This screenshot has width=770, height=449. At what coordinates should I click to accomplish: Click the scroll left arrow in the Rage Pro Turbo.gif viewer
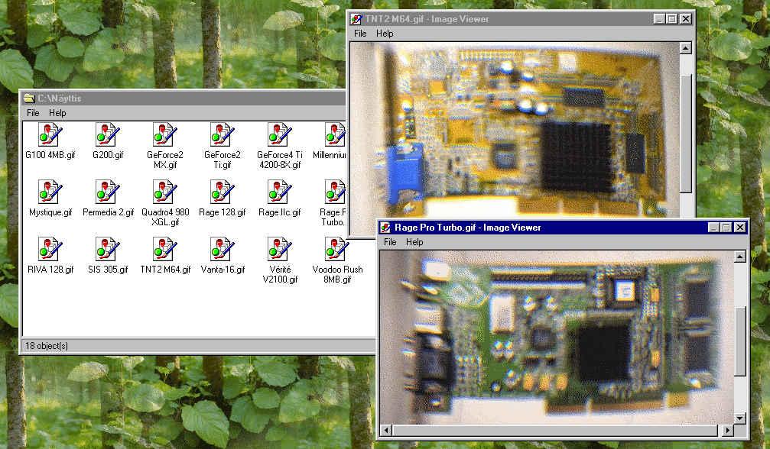pos(386,431)
